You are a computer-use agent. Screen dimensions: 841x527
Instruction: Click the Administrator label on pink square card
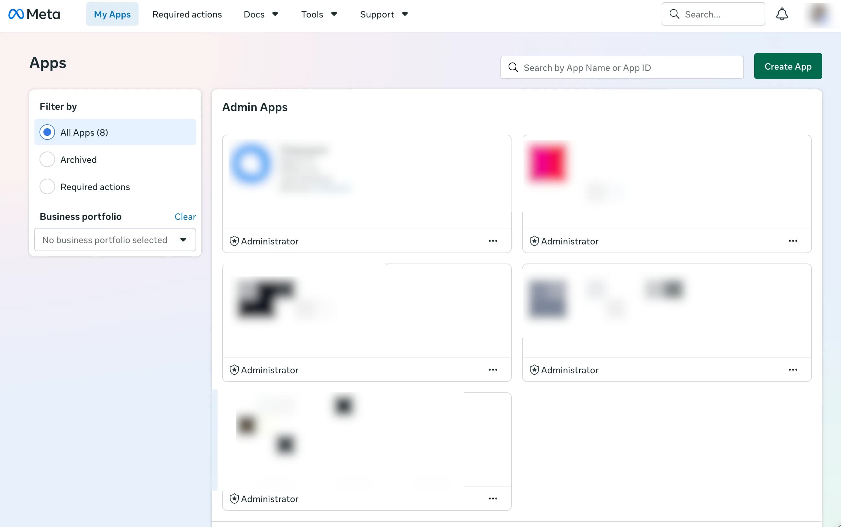[569, 241]
